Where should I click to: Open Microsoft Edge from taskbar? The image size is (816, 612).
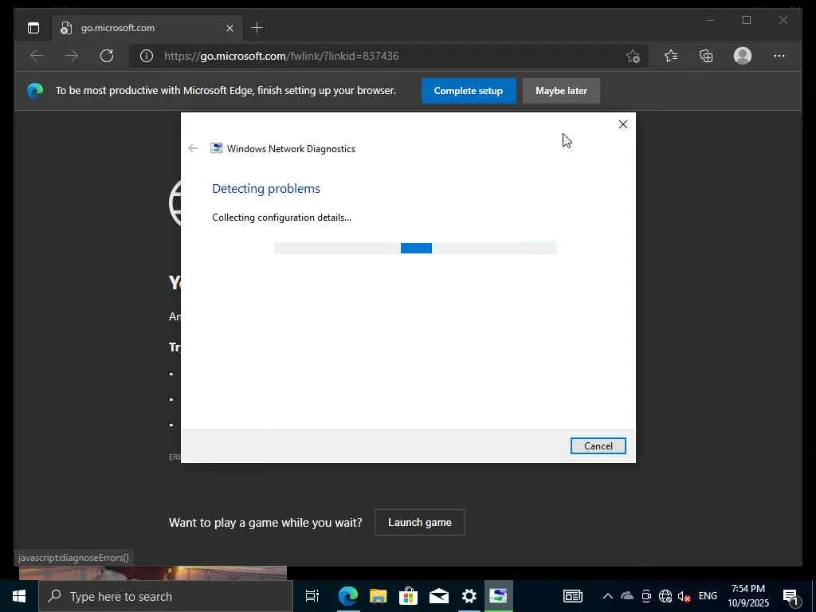348,596
